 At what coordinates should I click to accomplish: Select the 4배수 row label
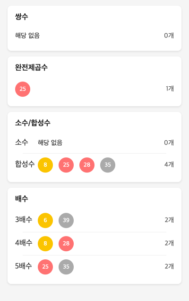(24, 243)
